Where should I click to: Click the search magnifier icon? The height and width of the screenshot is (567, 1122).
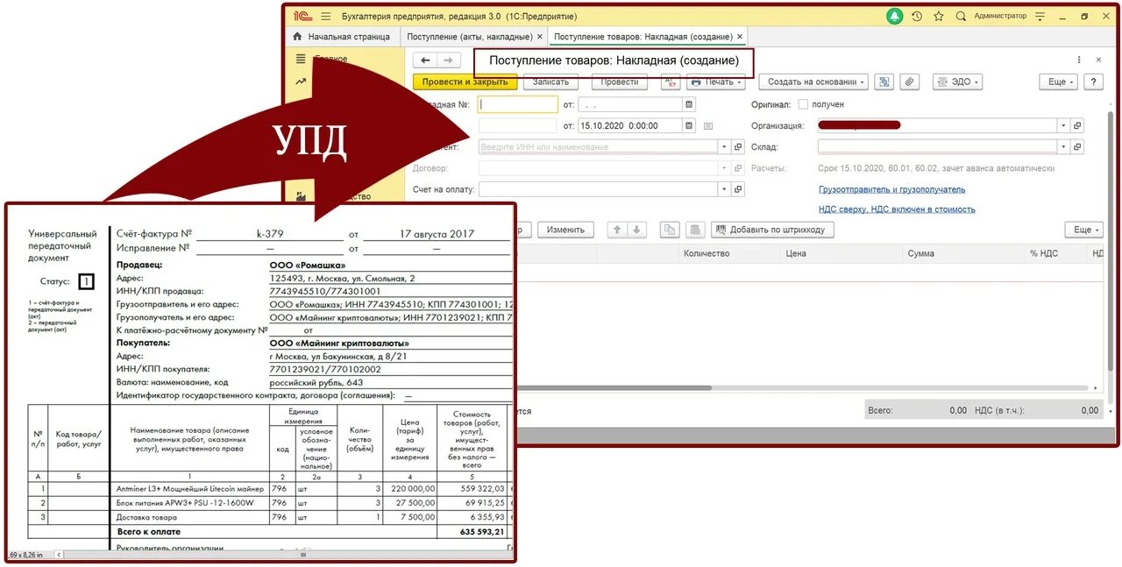(x=961, y=16)
